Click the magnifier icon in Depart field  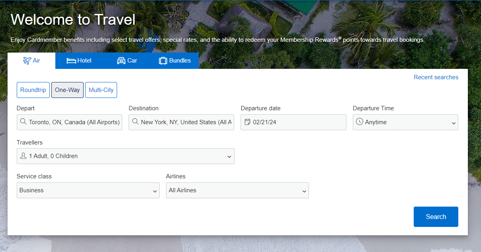click(x=23, y=122)
